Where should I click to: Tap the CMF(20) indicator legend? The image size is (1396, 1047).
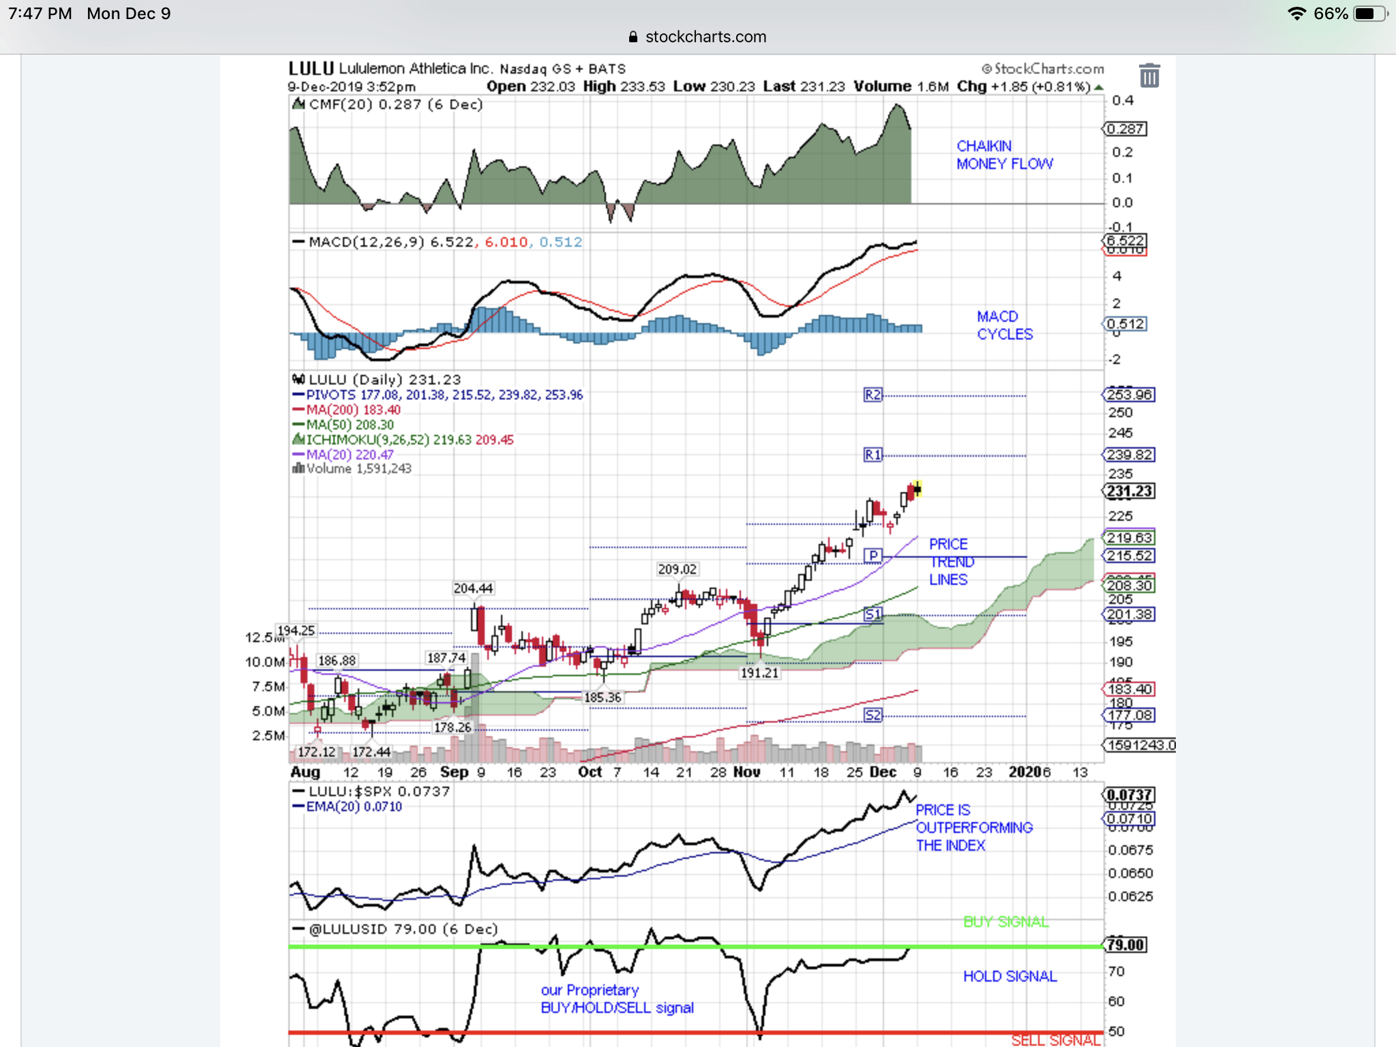pos(388,104)
